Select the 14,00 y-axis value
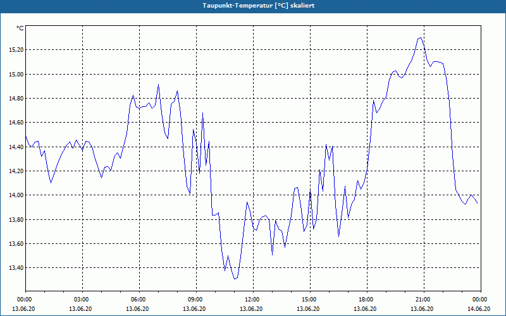 [x=16, y=195]
